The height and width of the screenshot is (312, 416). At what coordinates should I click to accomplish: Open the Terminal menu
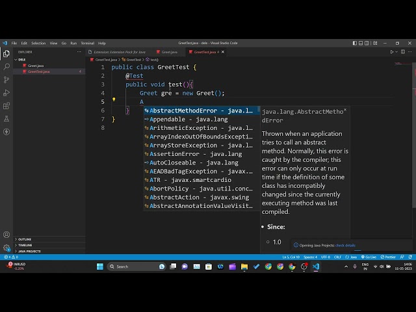(x=88, y=44)
